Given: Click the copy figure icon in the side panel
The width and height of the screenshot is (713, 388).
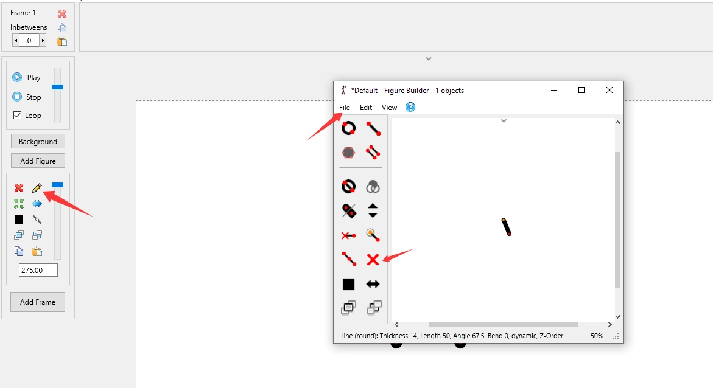Looking at the screenshot, I should coord(18,251).
